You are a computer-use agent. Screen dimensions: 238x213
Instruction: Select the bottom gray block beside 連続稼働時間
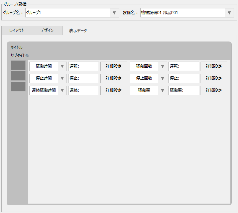pyautogui.click(x=18, y=87)
